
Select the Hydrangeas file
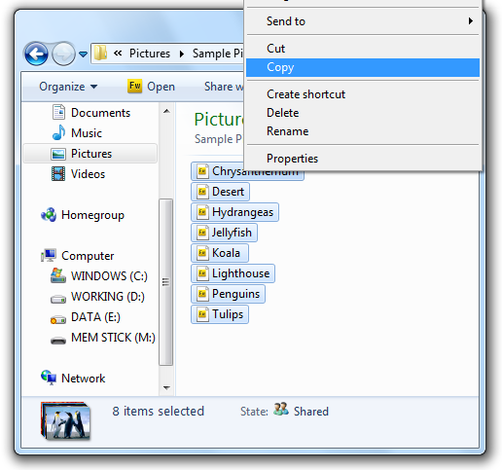pyautogui.click(x=234, y=212)
